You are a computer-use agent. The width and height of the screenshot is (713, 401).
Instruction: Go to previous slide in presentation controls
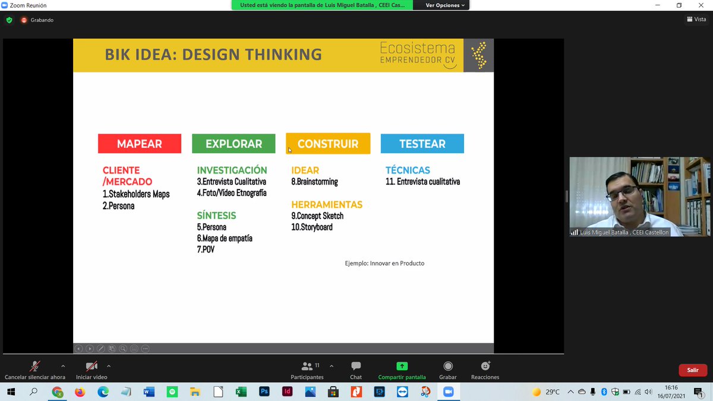(x=79, y=349)
